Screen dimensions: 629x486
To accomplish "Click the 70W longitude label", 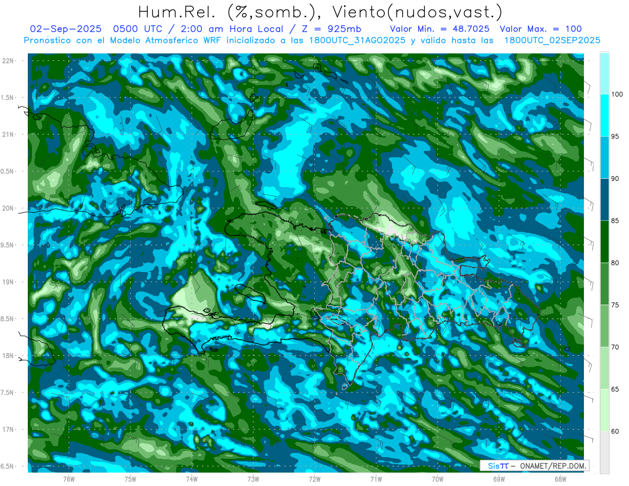I will [x=437, y=479].
